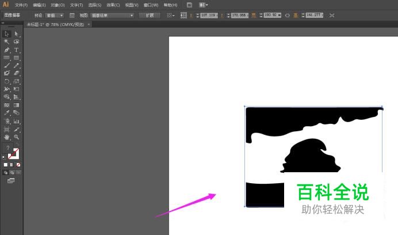The image size is (398, 235).
Task: Pick the Magic Wand tool
Action: point(6,42)
